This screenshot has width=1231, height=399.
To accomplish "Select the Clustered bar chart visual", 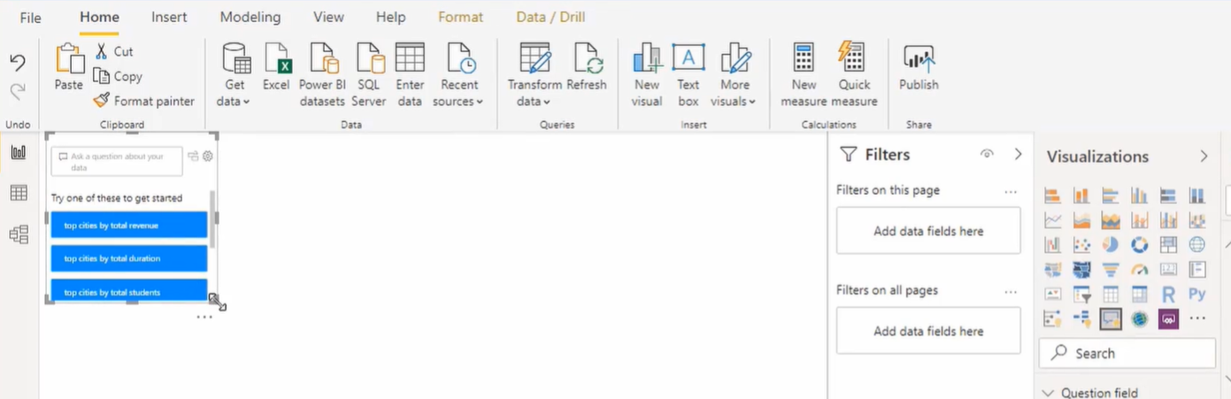I will tap(1111, 196).
